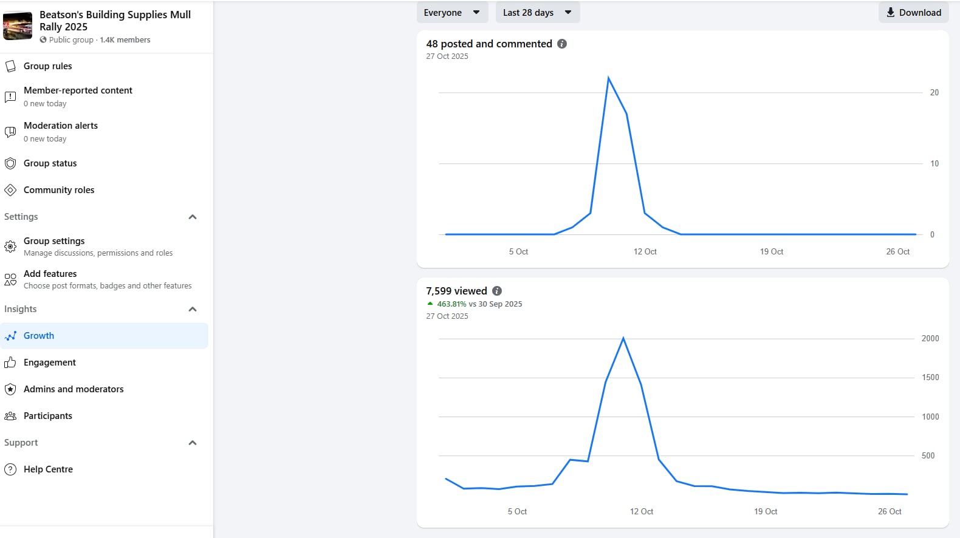Open the Last 28 days dropdown
This screenshot has width=960, height=538.
click(x=537, y=13)
